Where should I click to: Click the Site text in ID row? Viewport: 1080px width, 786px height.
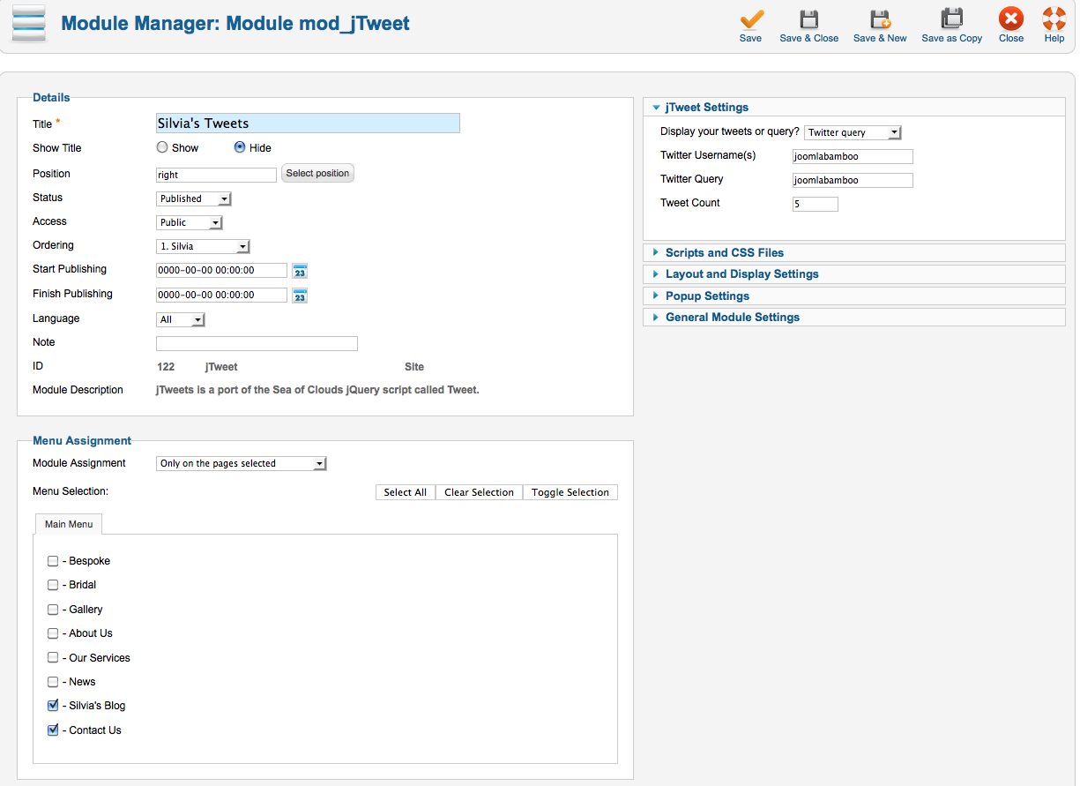414,367
